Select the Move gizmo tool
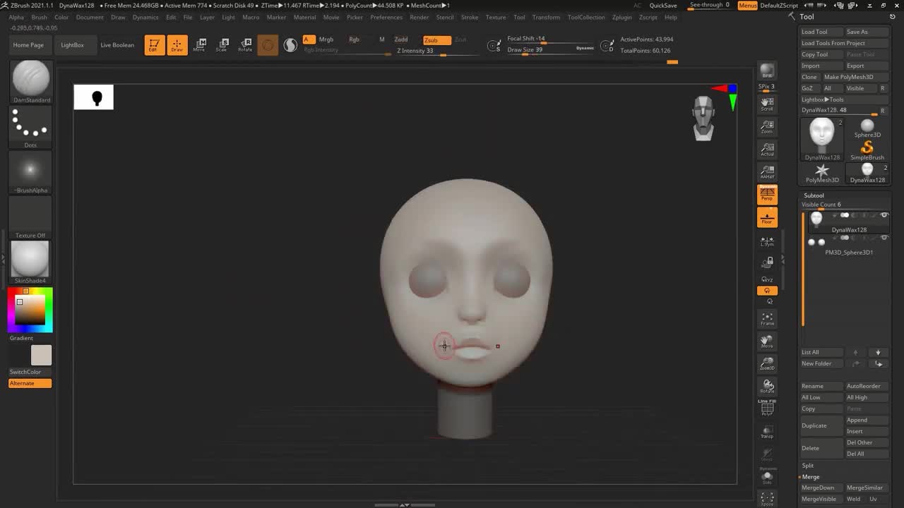 [x=200, y=45]
